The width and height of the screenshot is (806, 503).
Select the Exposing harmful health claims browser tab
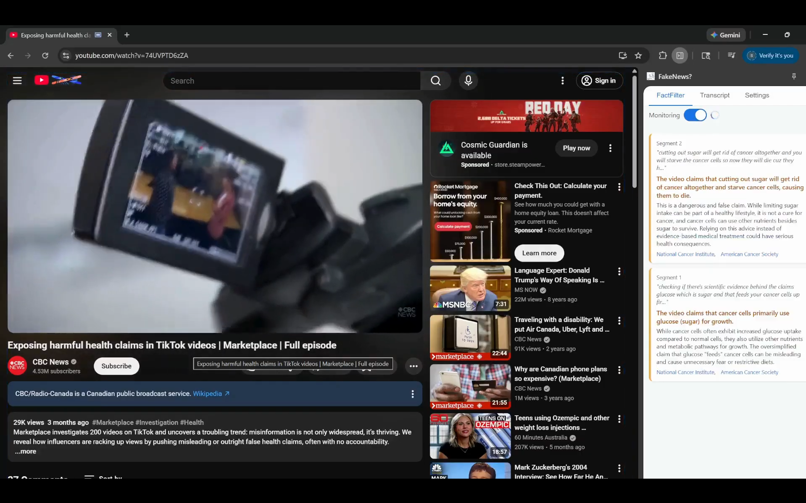pyautogui.click(x=55, y=35)
